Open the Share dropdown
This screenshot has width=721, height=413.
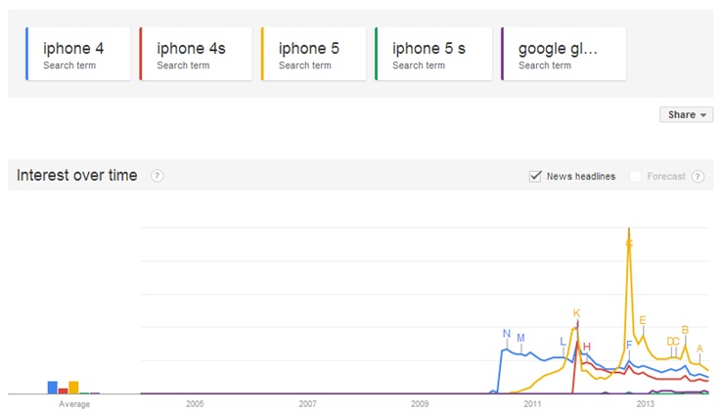[x=687, y=115]
